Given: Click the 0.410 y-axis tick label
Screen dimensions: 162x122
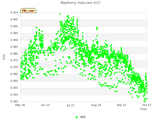Looking at the screenshot, I should (14, 12).
